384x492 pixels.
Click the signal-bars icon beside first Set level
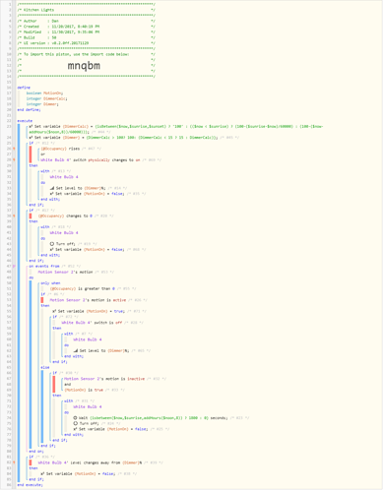[x=52, y=188]
